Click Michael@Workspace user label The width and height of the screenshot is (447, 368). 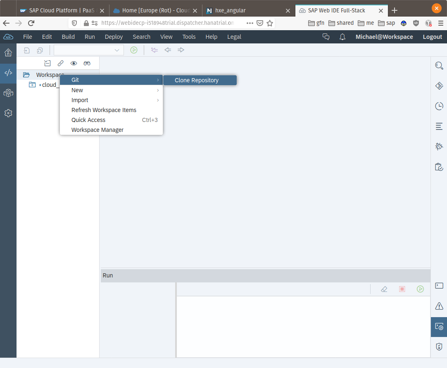[x=384, y=37]
